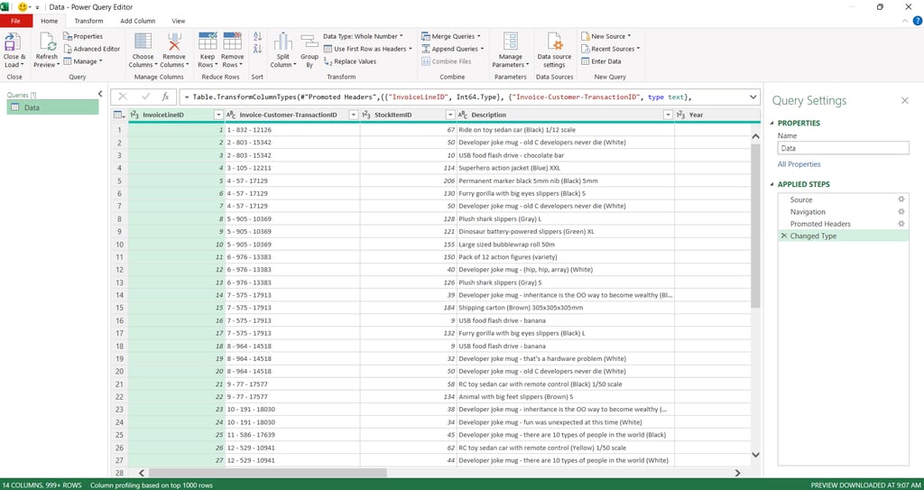The image size is (924, 490).
Task: Open Data source settings
Action: pyautogui.click(x=554, y=43)
